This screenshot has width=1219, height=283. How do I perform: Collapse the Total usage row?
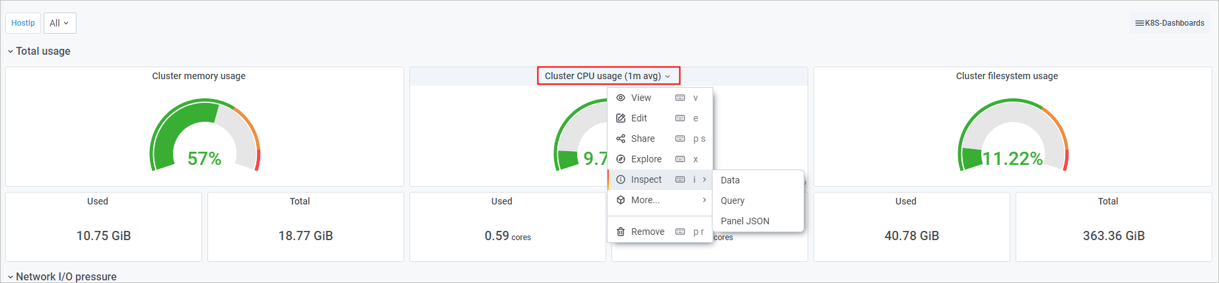11,51
